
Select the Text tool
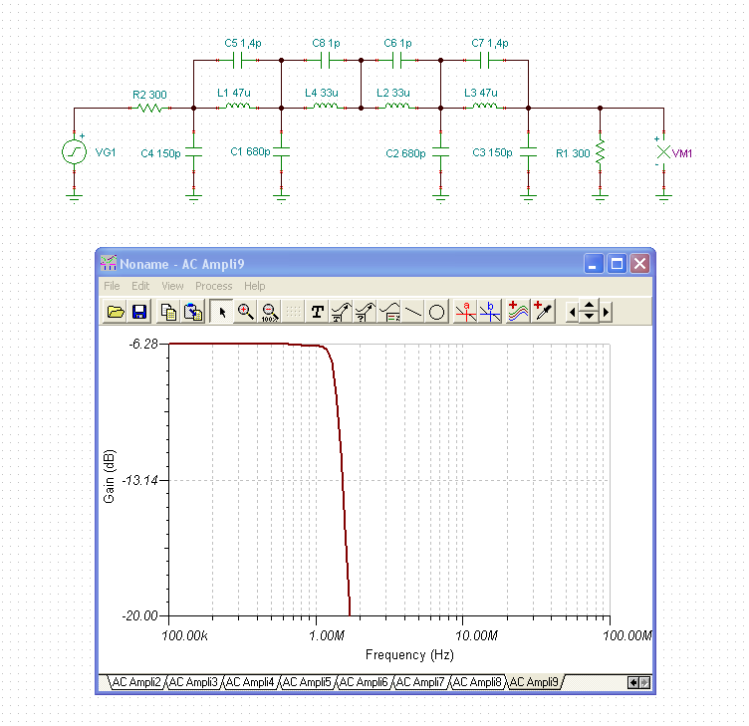click(317, 312)
